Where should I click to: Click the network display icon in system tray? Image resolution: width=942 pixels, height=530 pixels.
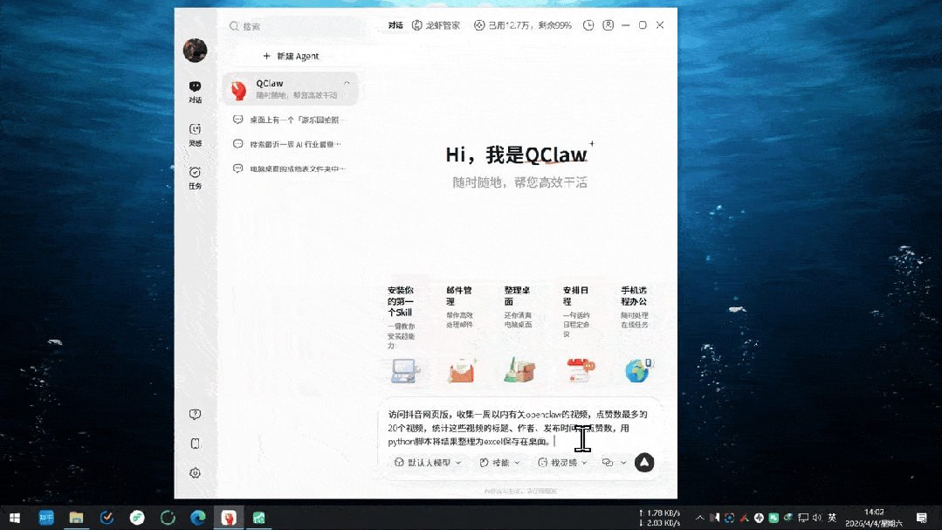pos(803,518)
